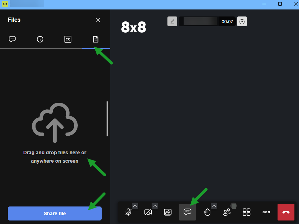Click the Share file button
This screenshot has width=299, height=224.
(55, 213)
